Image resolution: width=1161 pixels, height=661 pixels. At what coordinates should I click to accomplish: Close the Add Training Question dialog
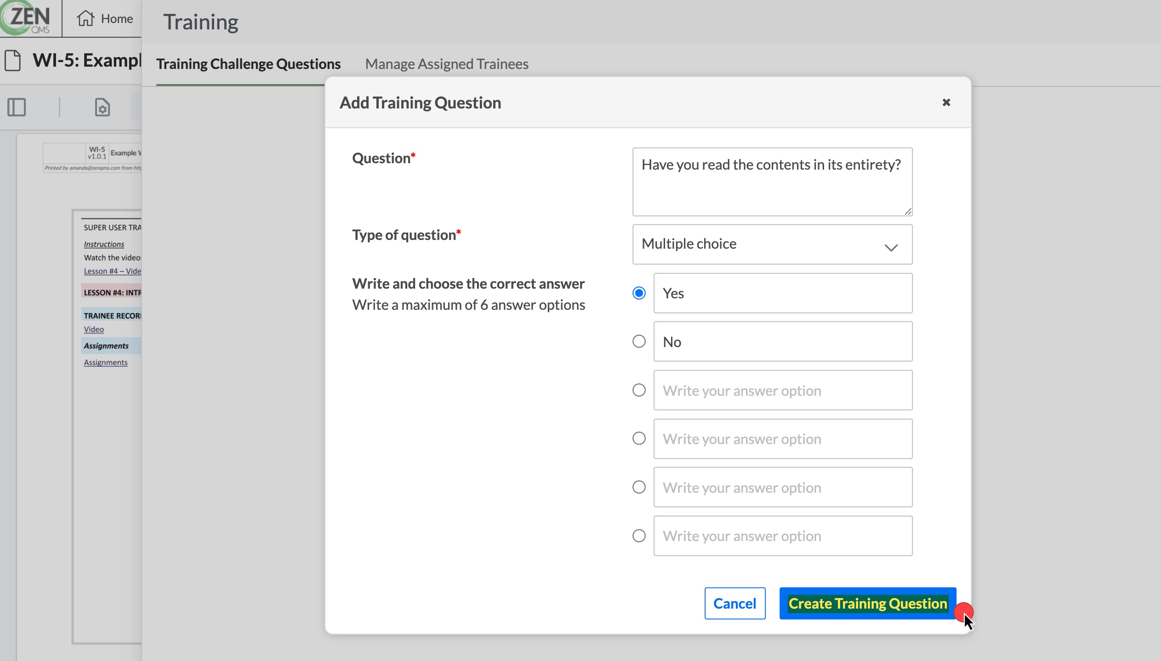coord(946,103)
